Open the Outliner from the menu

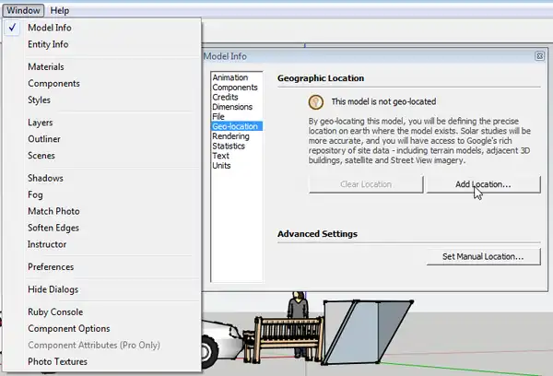coord(43,139)
